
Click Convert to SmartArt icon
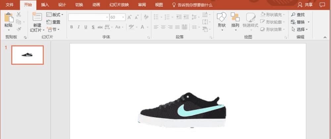pyautogui.click(x=205, y=29)
